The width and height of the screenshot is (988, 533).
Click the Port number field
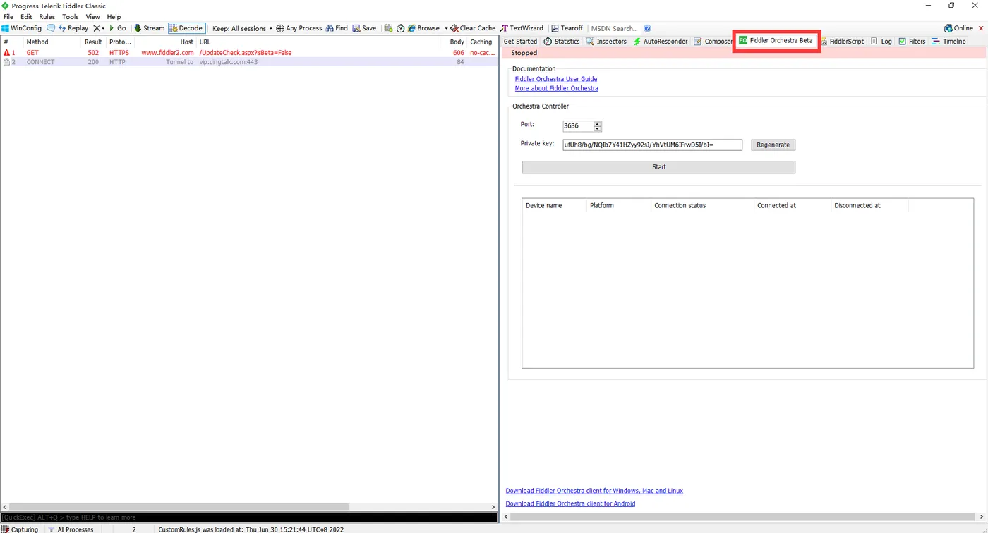[578, 126]
